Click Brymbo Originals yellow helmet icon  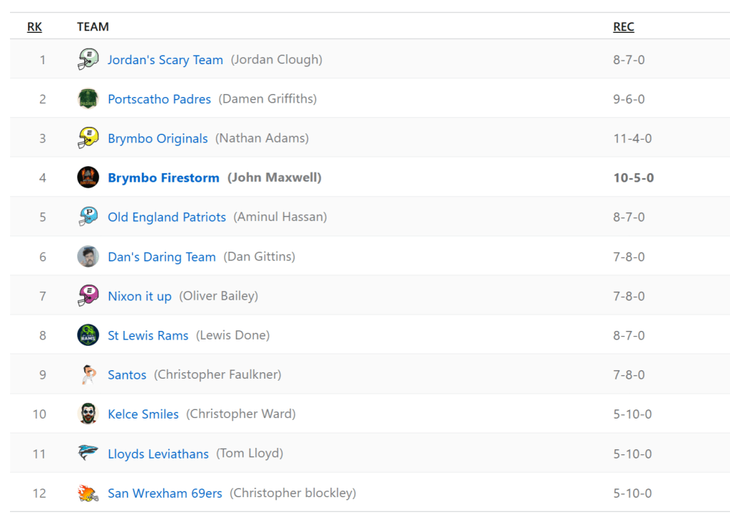click(x=88, y=138)
